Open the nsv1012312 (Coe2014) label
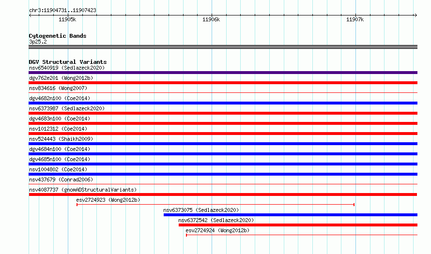Screen dimensions: 431x254 pyautogui.click(x=58, y=129)
